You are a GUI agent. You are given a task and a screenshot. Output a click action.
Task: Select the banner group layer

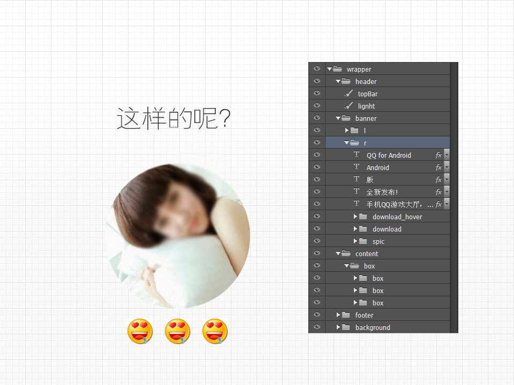(x=366, y=118)
